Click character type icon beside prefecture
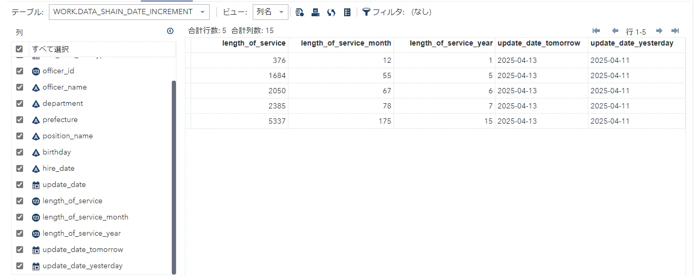The height and width of the screenshot is (275, 694). pyautogui.click(x=36, y=120)
